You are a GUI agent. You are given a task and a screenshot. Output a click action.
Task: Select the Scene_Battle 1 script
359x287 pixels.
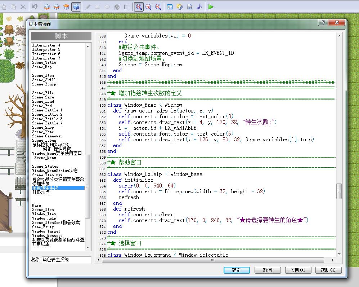(x=47, y=110)
